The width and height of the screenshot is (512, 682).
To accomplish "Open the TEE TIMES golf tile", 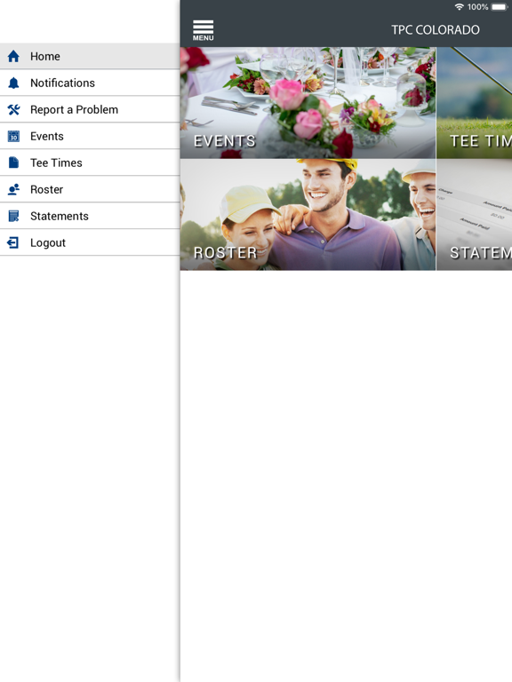I will pyautogui.click(x=474, y=103).
